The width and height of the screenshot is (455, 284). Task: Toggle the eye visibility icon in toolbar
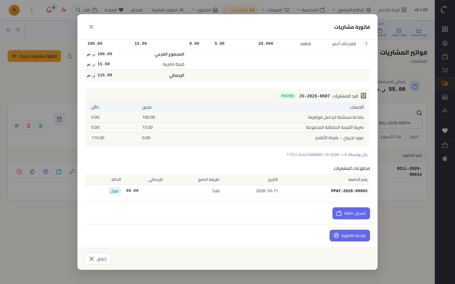pos(8,30)
